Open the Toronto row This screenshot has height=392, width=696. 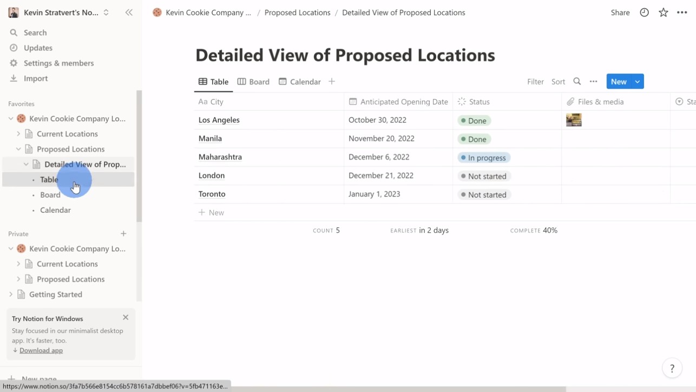pyautogui.click(x=212, y=194)
